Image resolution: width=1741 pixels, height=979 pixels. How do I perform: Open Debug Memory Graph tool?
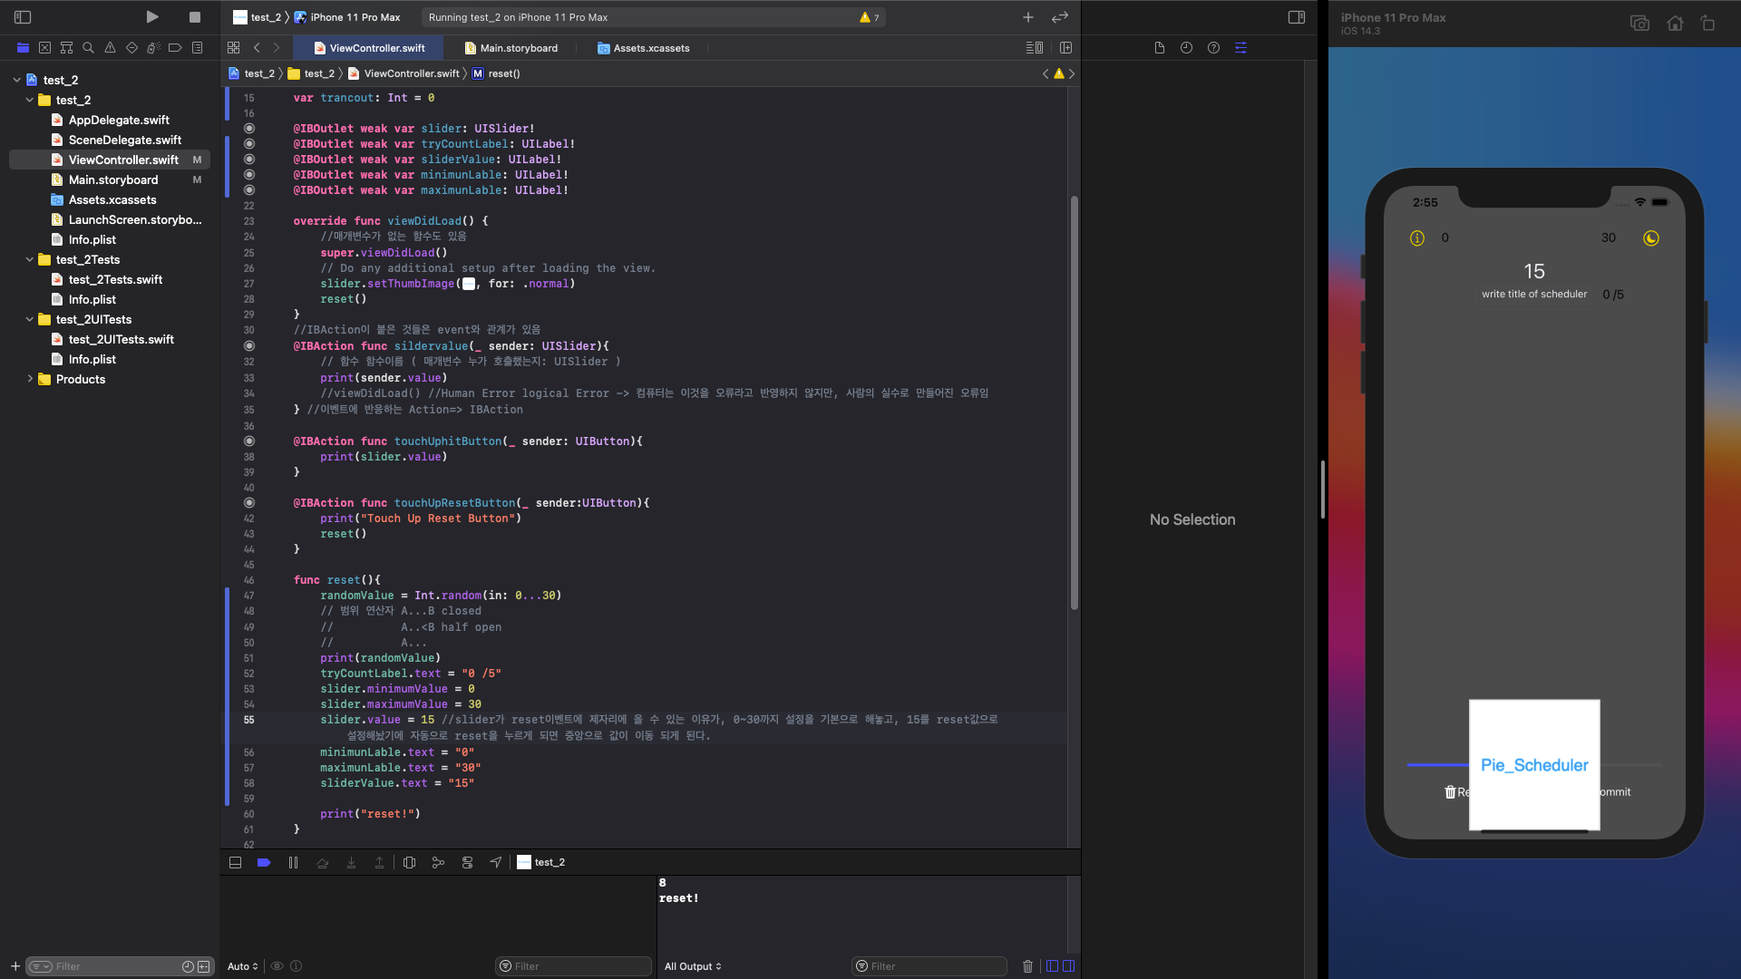(x=438, y=863)
